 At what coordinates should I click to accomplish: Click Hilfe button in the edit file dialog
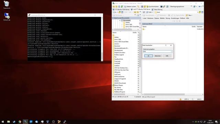(167, 56)
